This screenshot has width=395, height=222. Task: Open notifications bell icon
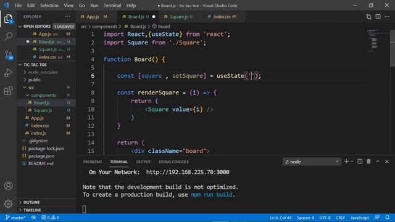(x=387, y=218)
